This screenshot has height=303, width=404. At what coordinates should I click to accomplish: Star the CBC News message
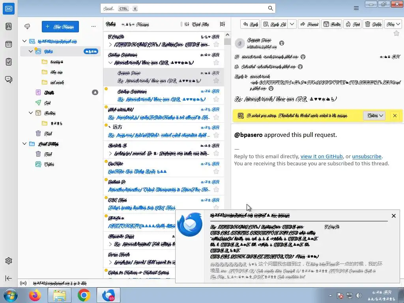pyautogui.click(x=216, y=208)
